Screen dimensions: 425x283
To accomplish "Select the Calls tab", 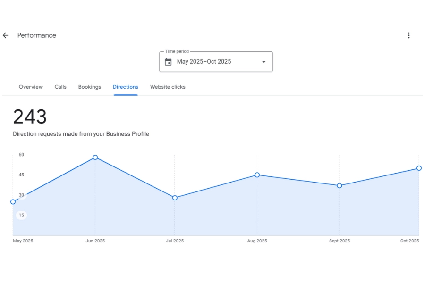I will point(60,87).
